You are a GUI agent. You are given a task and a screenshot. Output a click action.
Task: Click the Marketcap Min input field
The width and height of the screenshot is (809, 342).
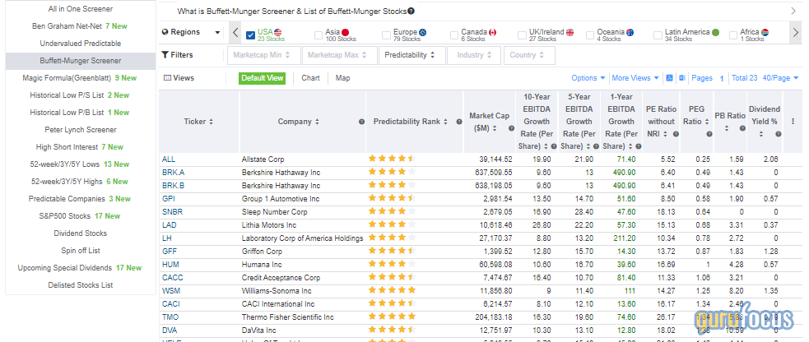pos(262,55)
